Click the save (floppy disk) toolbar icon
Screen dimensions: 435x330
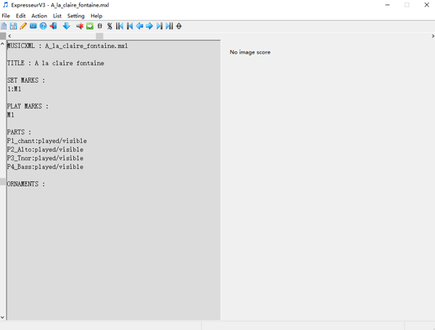(x=13, y=26)
